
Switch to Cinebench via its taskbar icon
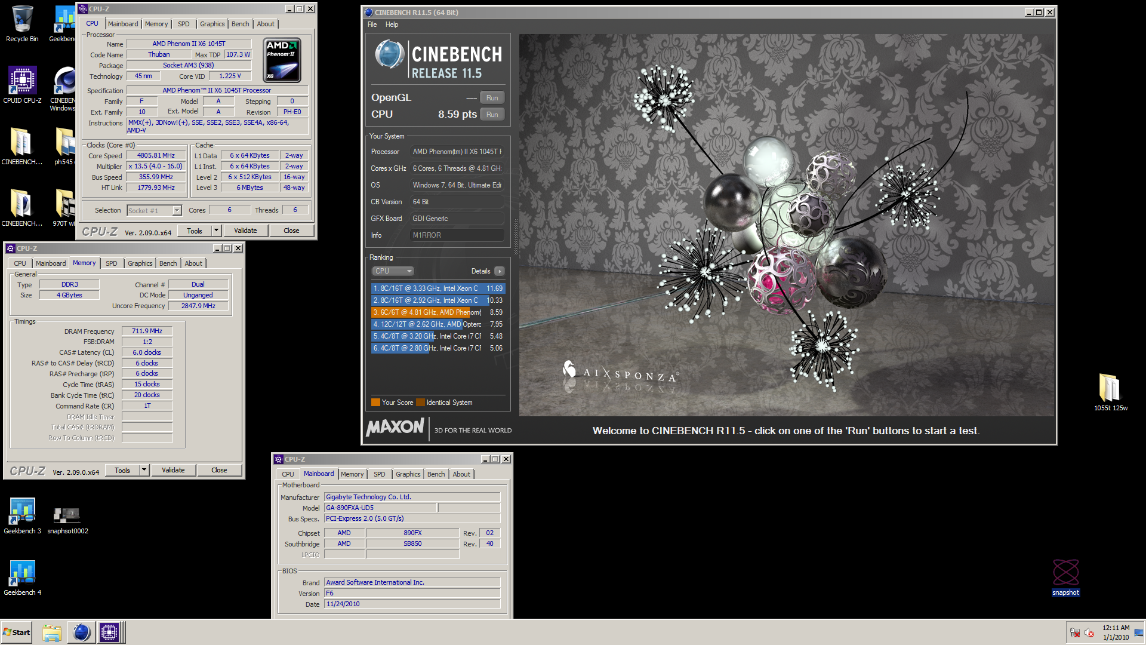click(81, 632)
